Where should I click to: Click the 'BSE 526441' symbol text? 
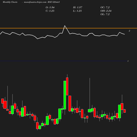point(54,2)
